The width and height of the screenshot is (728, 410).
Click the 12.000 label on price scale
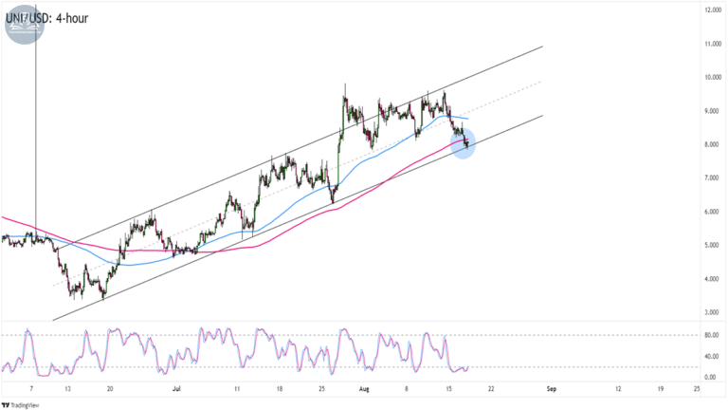pos(713,10)
